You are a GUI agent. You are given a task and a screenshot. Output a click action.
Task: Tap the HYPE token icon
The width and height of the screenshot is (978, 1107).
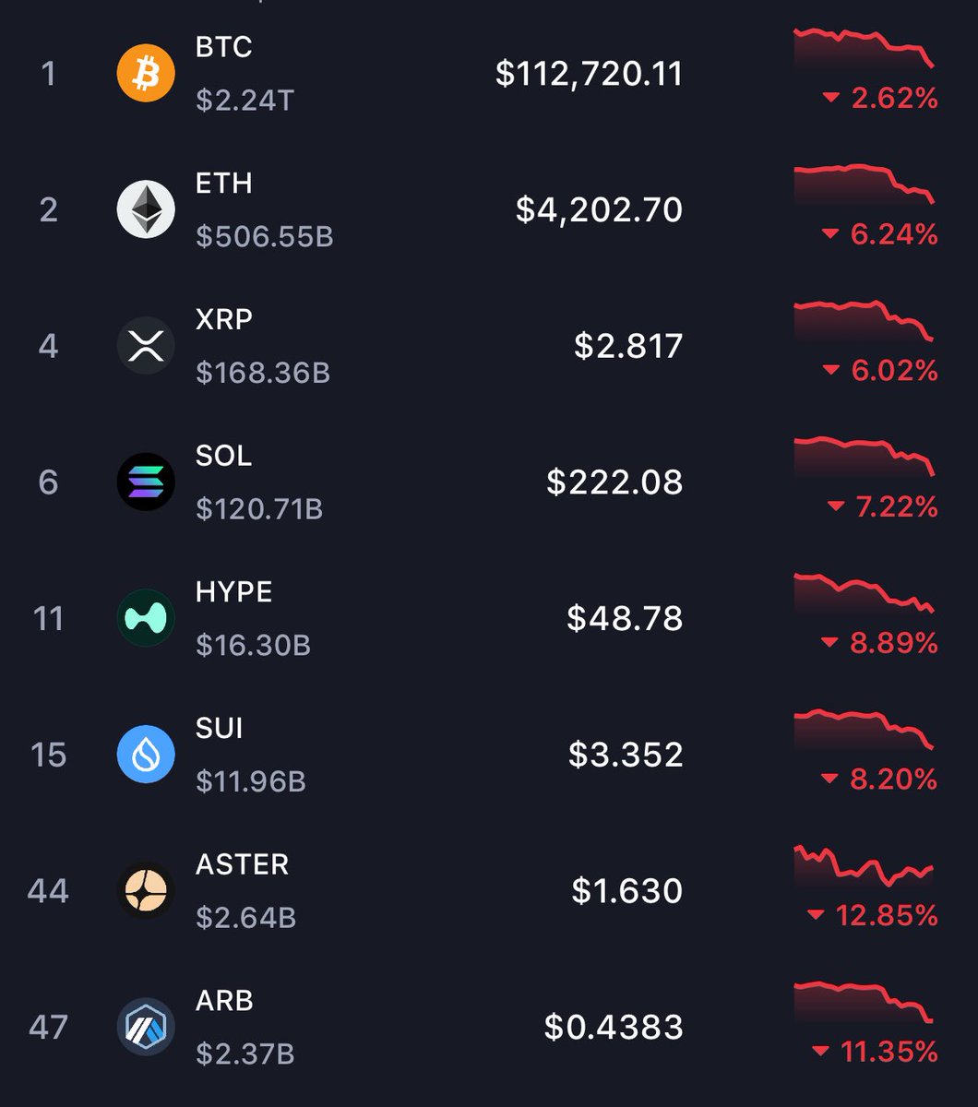(x=146, y=618)
